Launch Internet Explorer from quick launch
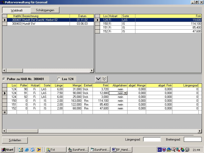Viewport: 204px width, 153px height. coord(27,150)
